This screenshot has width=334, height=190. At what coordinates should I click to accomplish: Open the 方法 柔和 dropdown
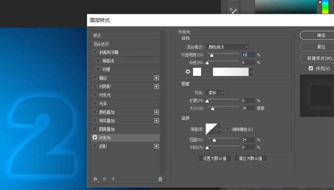(215, 92)
